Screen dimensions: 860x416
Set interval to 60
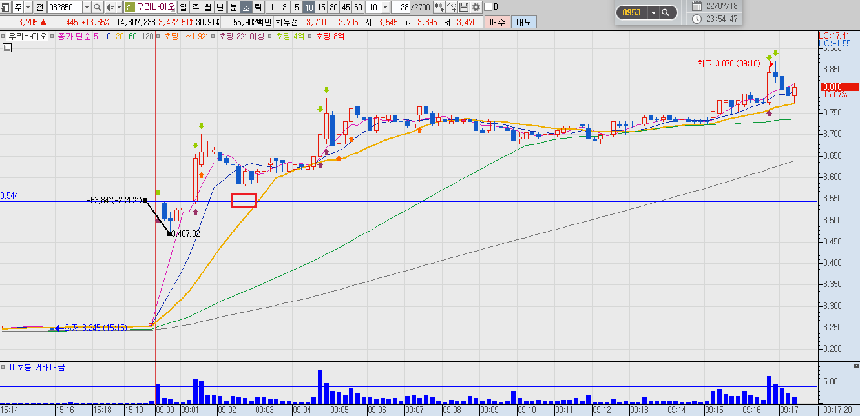point(358,7)
